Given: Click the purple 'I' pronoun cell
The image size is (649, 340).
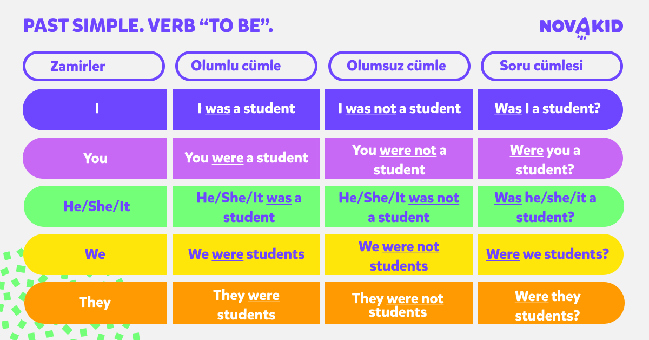Looking at the screenshot, I should tap(95, 109).
